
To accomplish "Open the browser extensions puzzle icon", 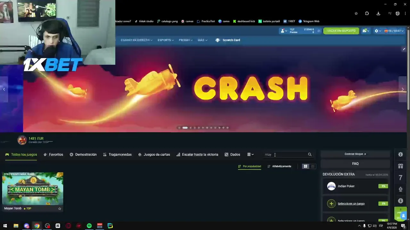I will [x=367, y=13].
